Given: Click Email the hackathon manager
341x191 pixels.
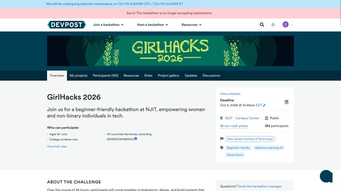Looking at the screenshot, I should pos(260,186).
